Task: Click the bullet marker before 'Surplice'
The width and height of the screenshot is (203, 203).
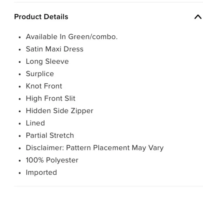Action: click(20, 75)
